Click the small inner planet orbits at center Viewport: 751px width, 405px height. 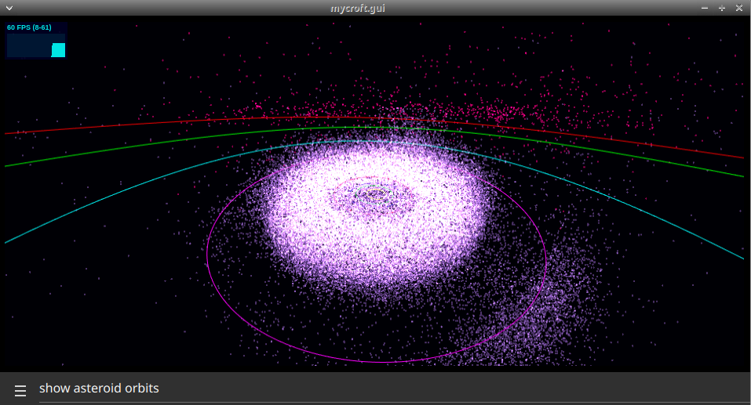tap(374, 194)
